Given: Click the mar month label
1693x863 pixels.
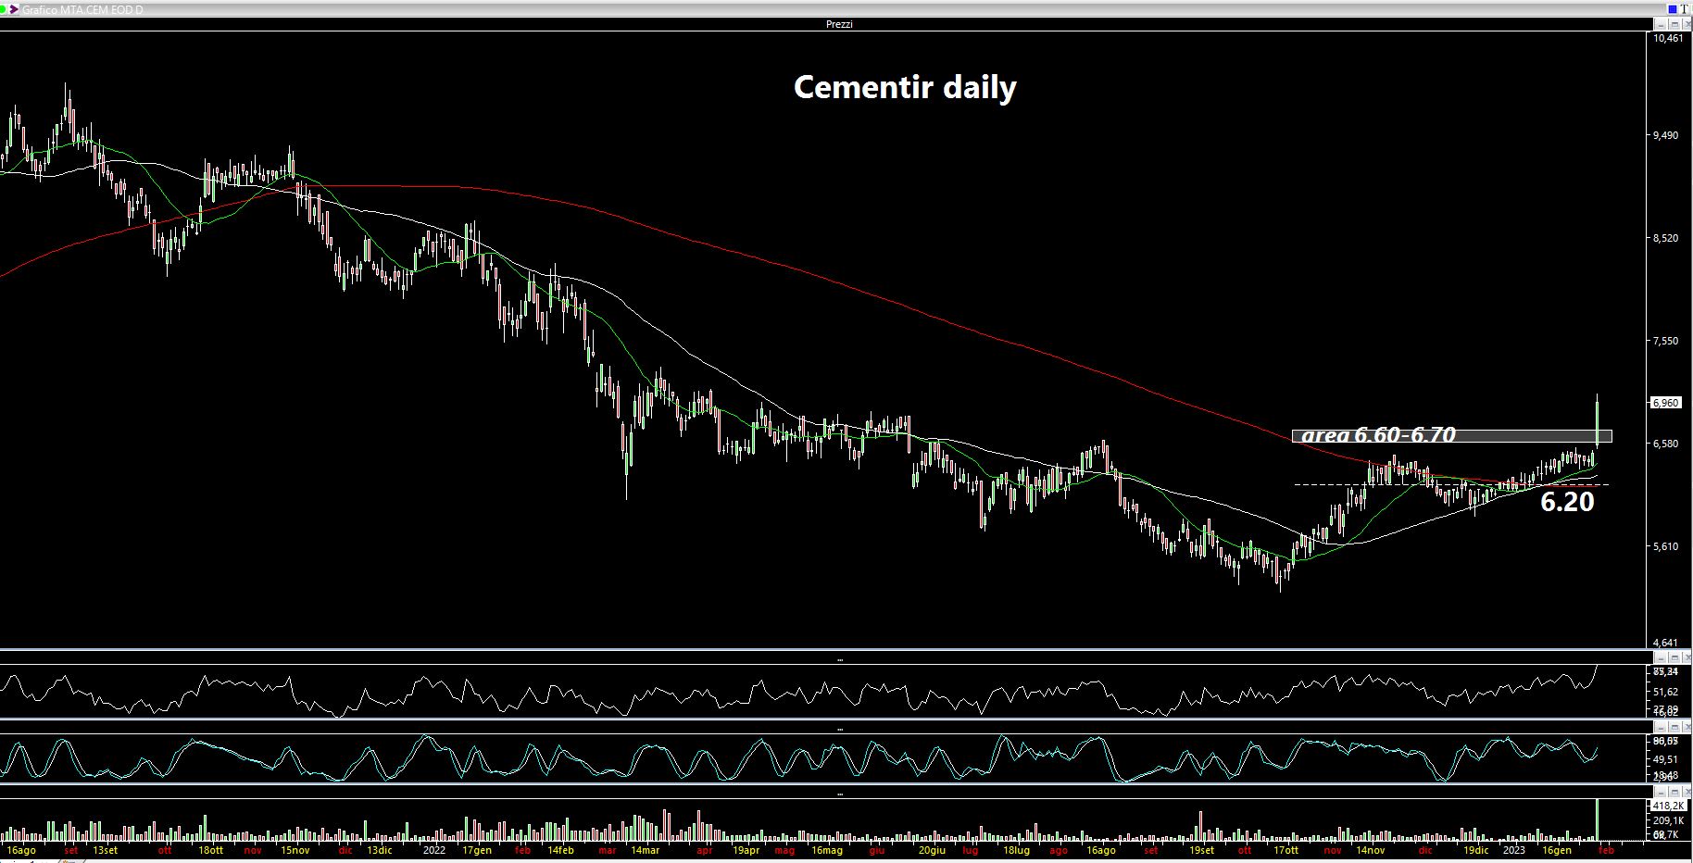Looking at the screenshot, I should tap(607, 850).
